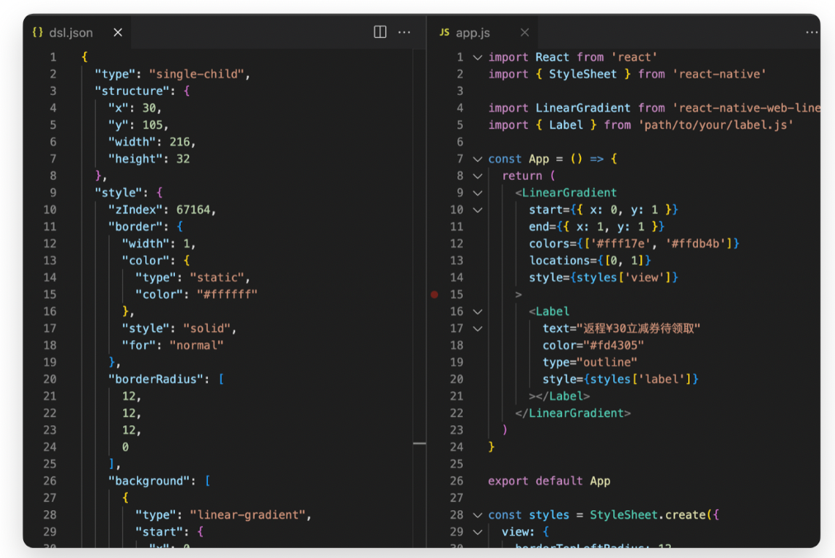Image resolution: width=835 pixels, height=558 pixels.
Task: Click 'path/to/your/label.js' string in app.js
Action: tap(715, 125)
